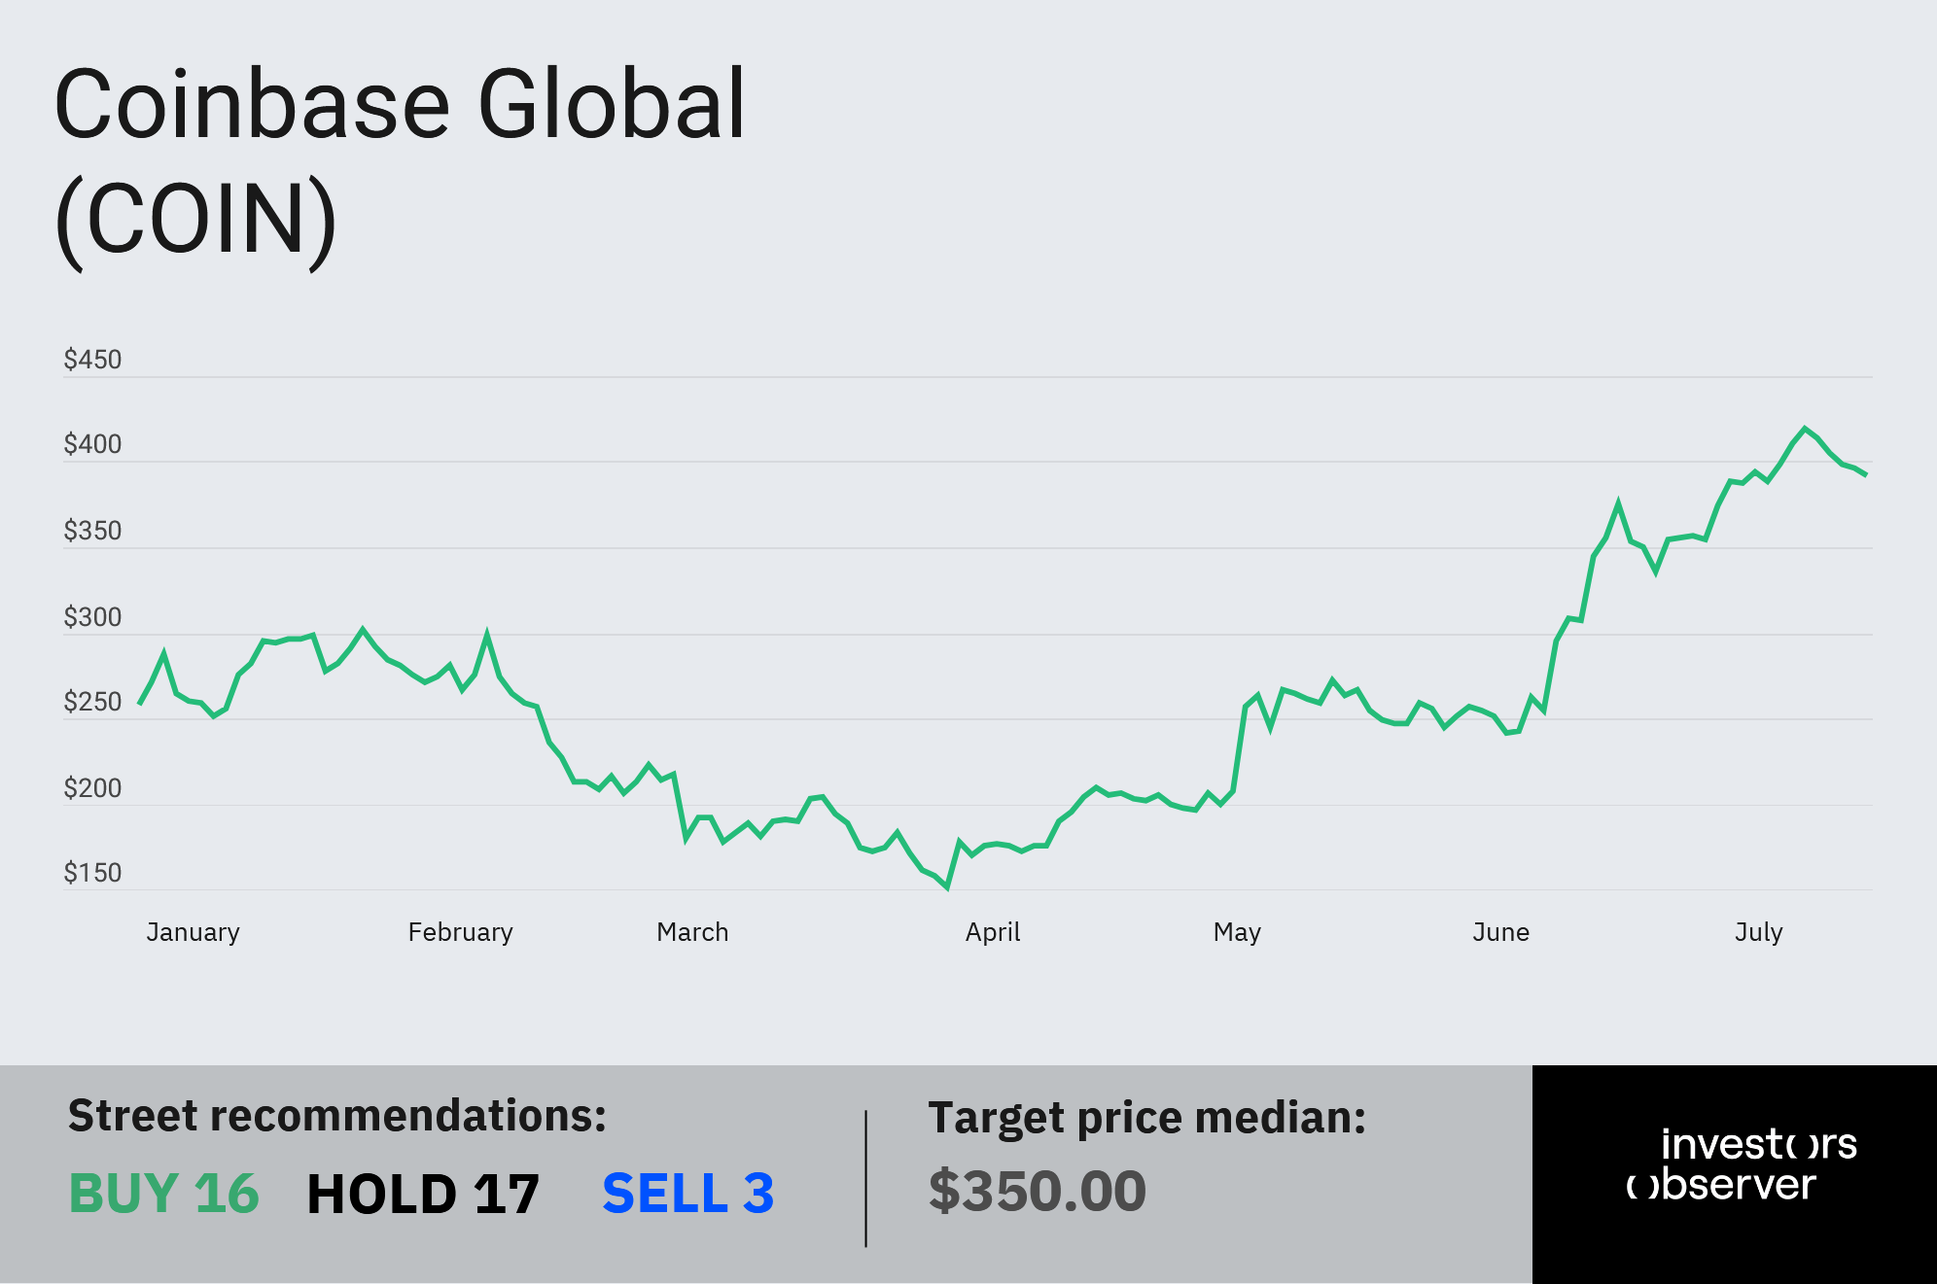The width and height of the screenshot is (1937, 1284).
Task: Click the May axis label
Action: 1237,932
